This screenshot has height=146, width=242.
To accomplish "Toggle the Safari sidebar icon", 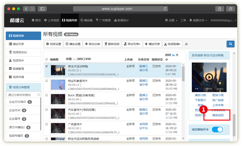I will pyautogui.click(x=42, y=9).
